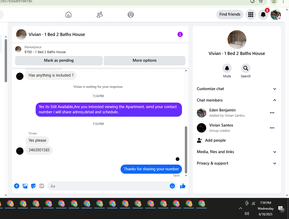Click the purple "Yes Its Still Available" message
The height and width of the screenshot is (219, 289).
click(x=109, y=109)
